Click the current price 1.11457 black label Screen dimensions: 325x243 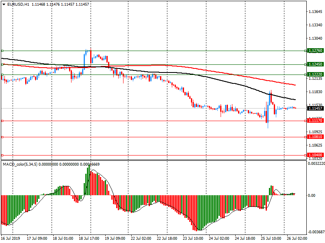tap(316, 109)
